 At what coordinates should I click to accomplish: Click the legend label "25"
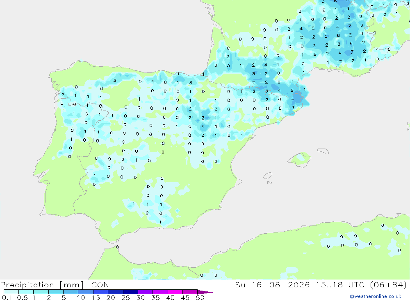[x=125, y=298]
